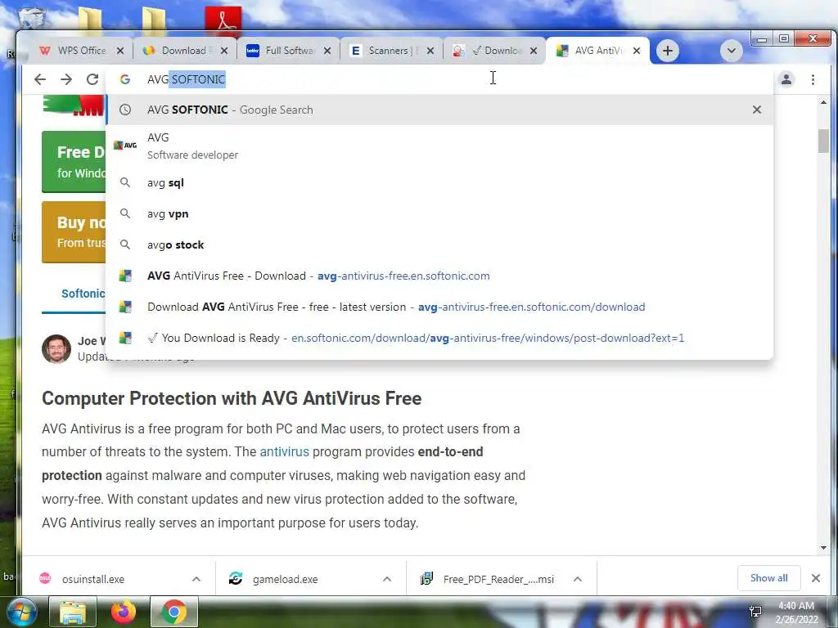Image resolution: width=838 pixels, height=628 pixels.
Task: Click the Free Download green button
Action: click(x=74, y=162)
